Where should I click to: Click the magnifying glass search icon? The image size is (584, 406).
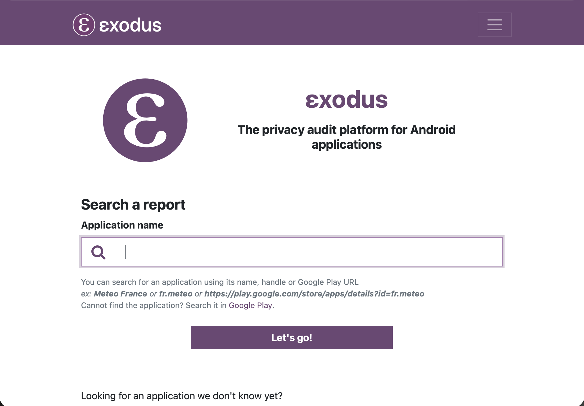[x=98, y=252]
